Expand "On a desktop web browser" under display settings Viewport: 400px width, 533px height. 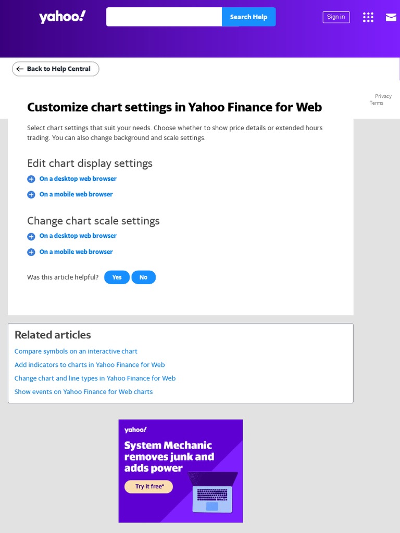[x=78, y=179]
